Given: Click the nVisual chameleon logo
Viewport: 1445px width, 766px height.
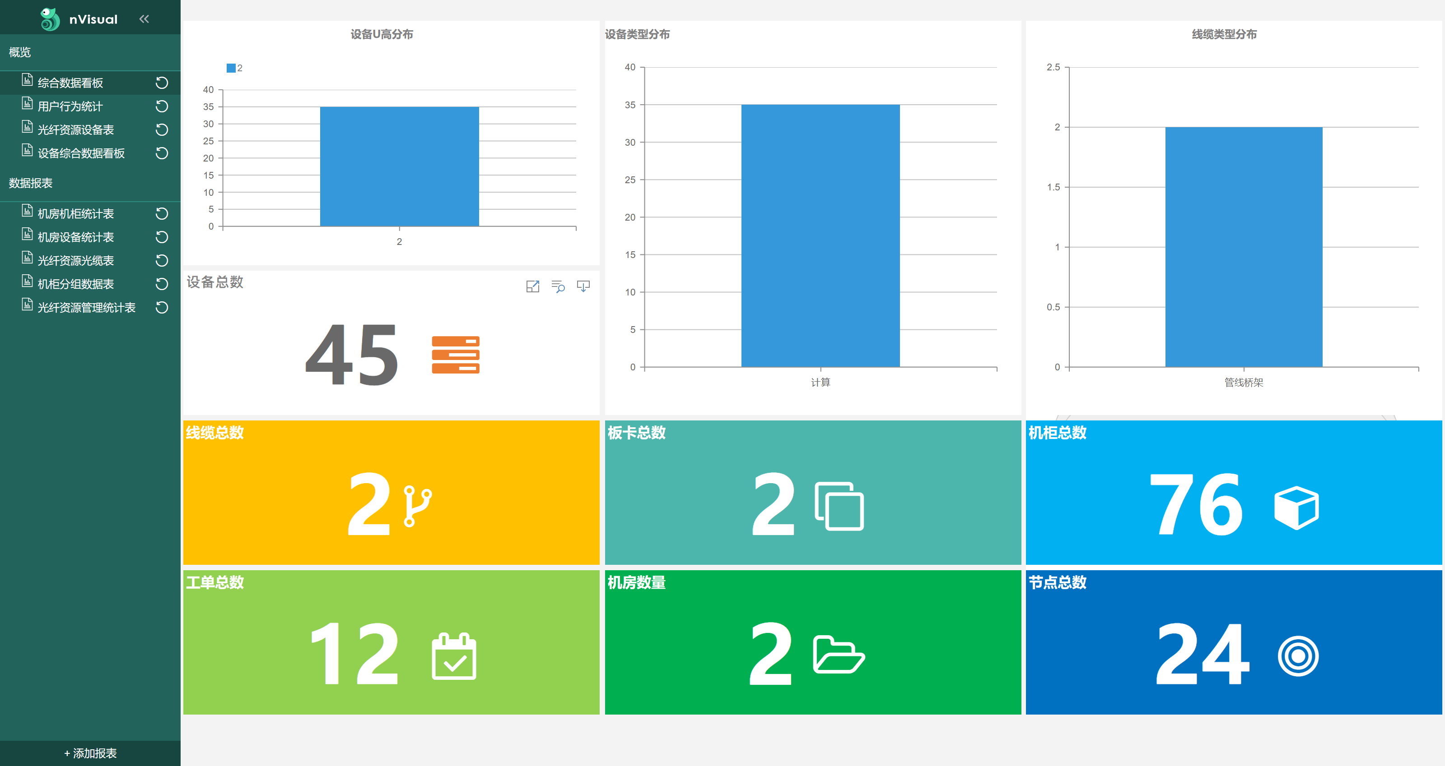Looking at the screenshot, I should (50, 19).
